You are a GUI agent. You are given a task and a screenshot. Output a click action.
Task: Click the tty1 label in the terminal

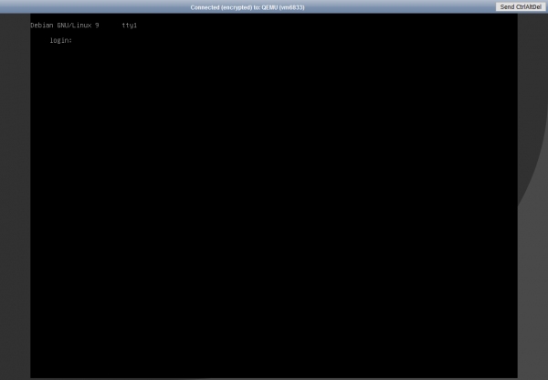(x=129, y=25)
